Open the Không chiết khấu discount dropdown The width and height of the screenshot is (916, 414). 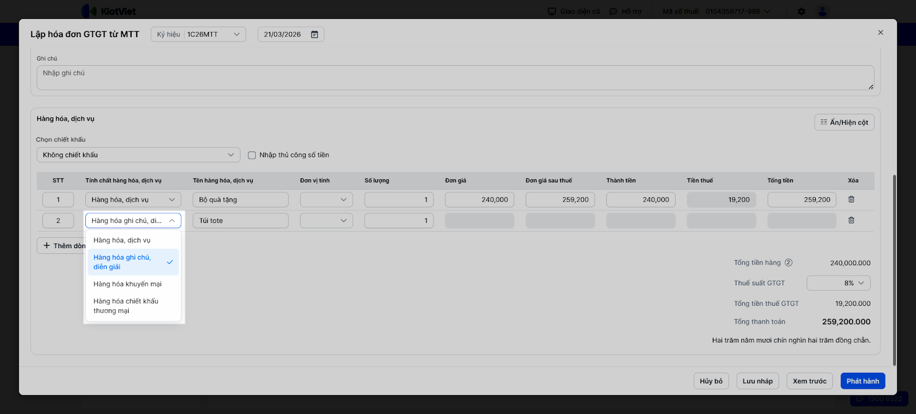pos(138,155)
